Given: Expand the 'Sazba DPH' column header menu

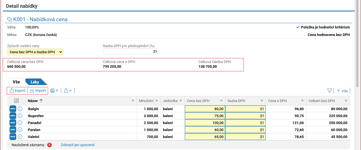Looking at the screenshot, I should point(262,101).
